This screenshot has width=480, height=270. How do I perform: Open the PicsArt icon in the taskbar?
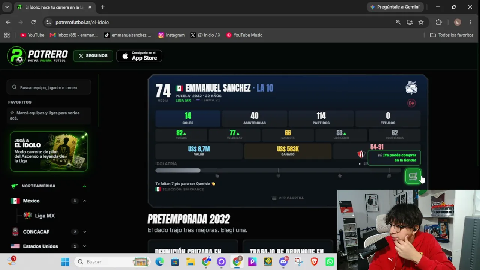[x=252, y=261]
